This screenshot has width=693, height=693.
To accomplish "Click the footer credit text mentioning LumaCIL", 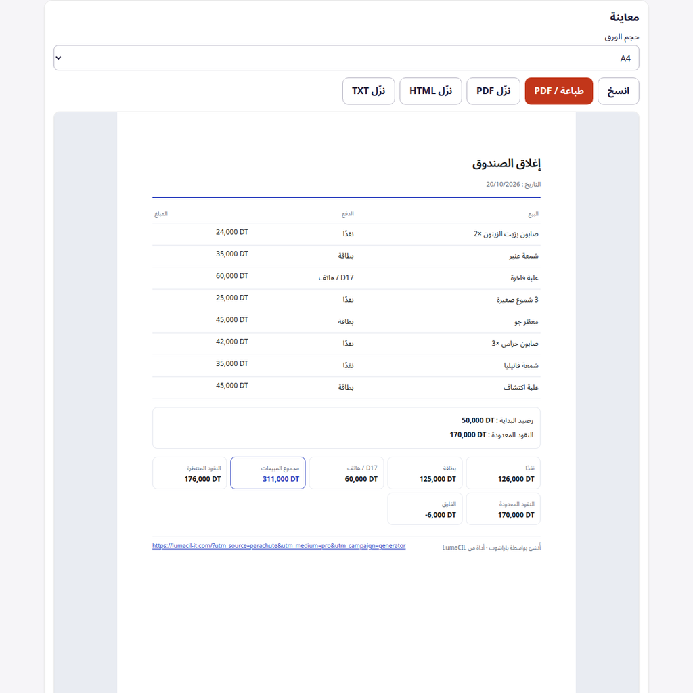I will coord(491,547).
